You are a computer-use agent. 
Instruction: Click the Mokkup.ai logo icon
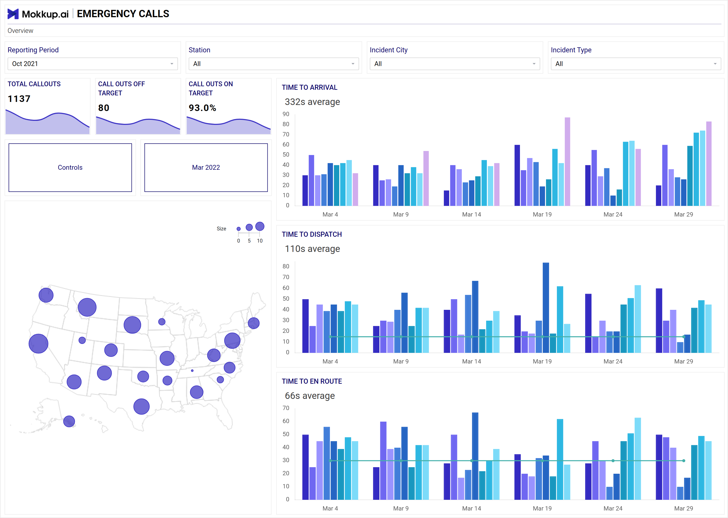[x=13, y=14]
